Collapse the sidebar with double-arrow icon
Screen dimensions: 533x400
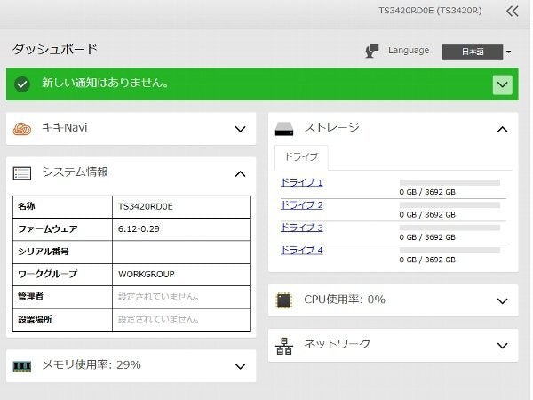(513, 12)
